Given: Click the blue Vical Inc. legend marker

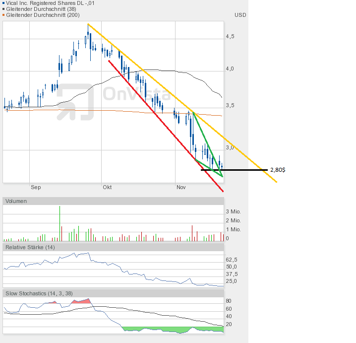Looking at the screenshot, I should 3,3.
